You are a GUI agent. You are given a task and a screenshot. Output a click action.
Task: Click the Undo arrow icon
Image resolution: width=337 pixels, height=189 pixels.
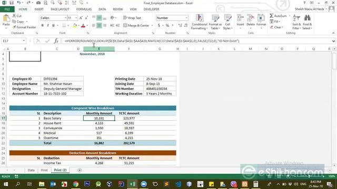pos(19,3)
